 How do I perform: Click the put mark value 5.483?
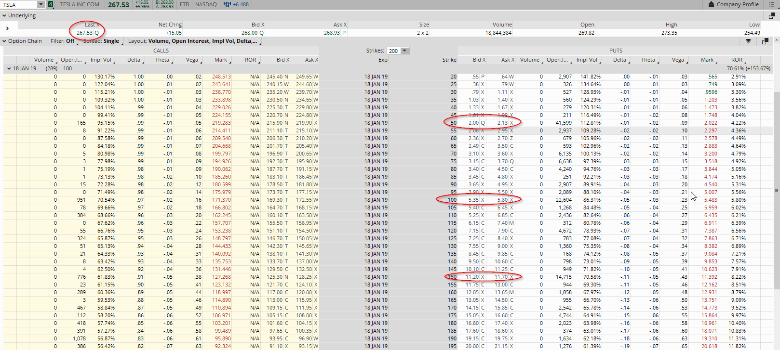(x=711, y=200)
